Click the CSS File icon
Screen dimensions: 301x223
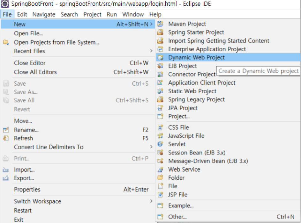[160, 127]
